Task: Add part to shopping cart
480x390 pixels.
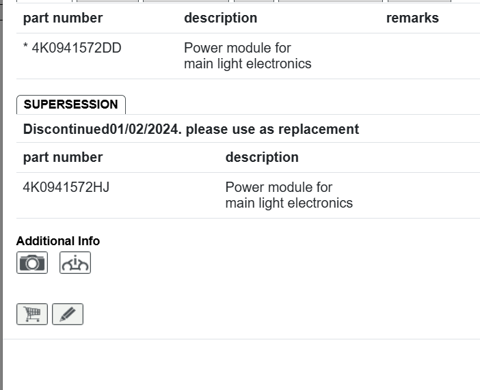Action: pos(32,314)
